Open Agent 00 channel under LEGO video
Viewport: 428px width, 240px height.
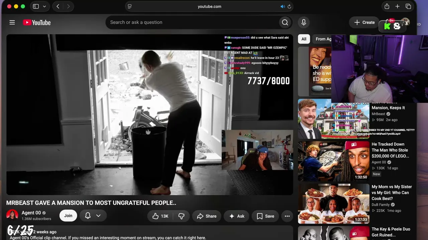coord(379,162)
